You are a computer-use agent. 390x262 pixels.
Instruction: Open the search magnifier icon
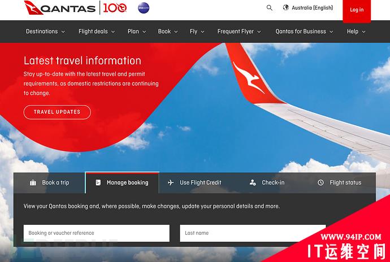tap(270, 8)
